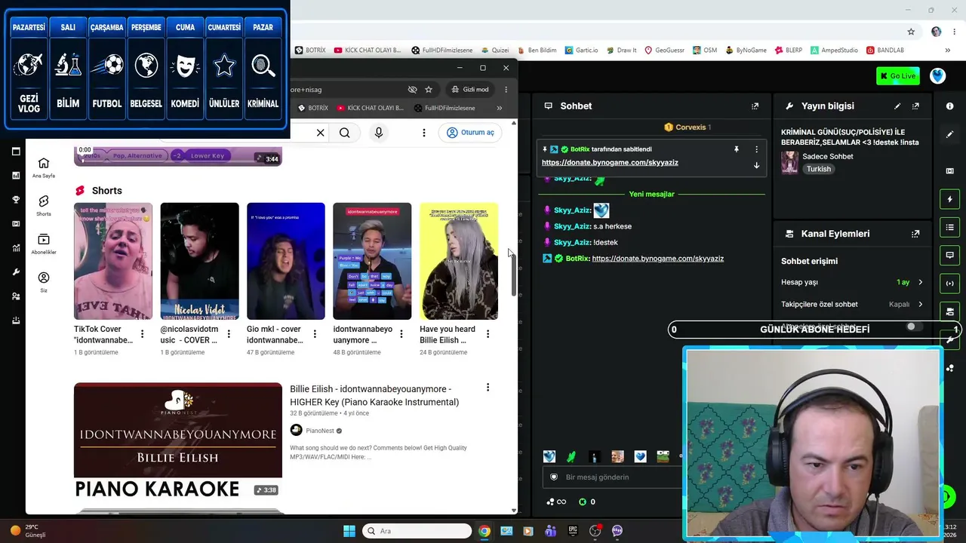Bookmark the page in the incognito window
The height and width of the screenshot is (543, 966).
click(429, 89)
